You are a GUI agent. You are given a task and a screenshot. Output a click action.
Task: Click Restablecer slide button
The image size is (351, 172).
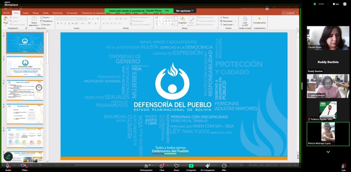[47, 21]
